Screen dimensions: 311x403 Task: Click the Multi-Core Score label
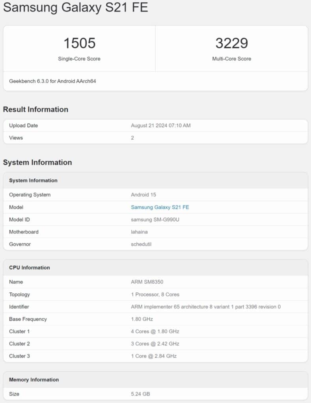232,59
